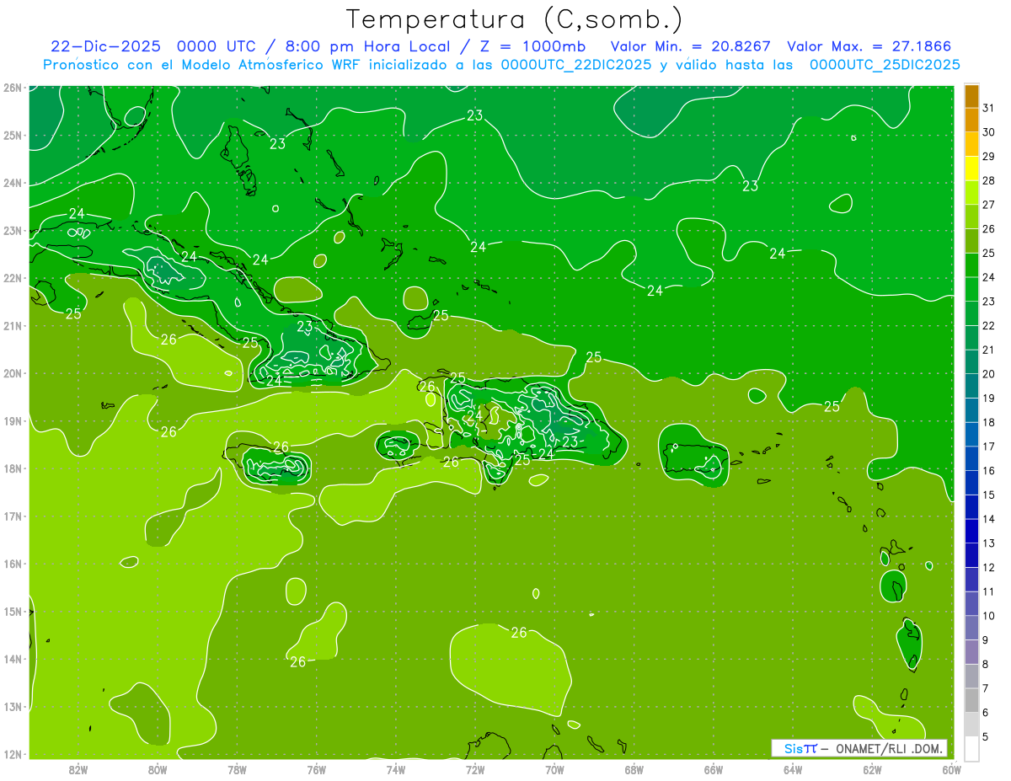1011x781 pixels.
Task: Click the legend value '29'
Action: (988, 157)
